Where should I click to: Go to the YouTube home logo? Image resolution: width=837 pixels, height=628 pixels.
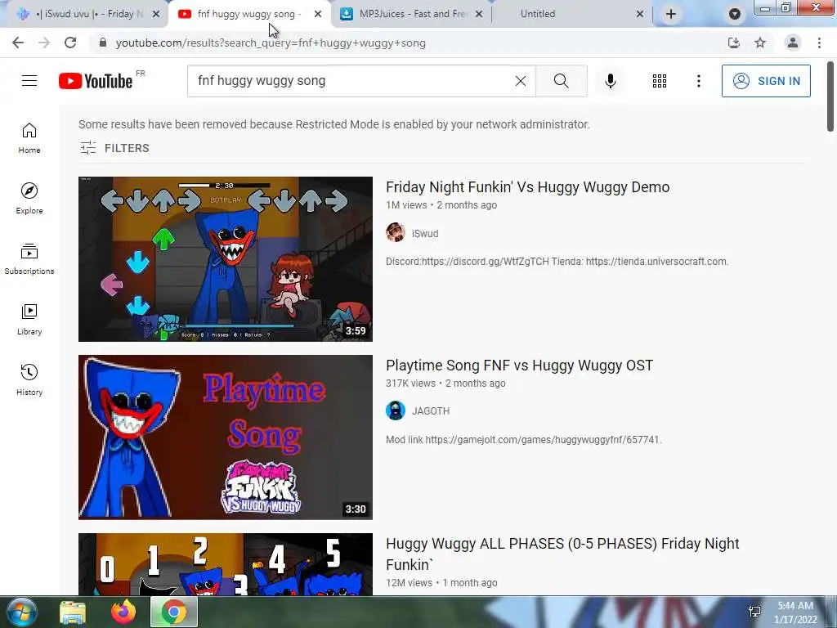(x=96, y=81)
